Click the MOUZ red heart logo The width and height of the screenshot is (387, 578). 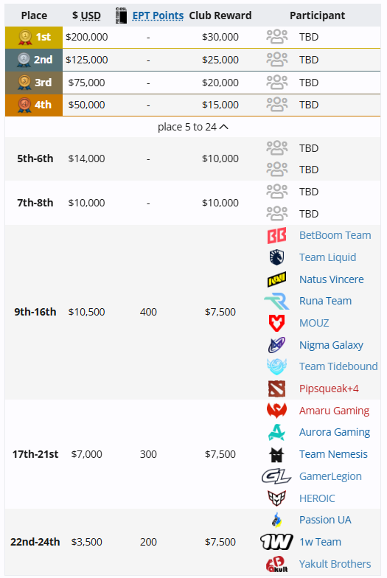coord(277,323)
